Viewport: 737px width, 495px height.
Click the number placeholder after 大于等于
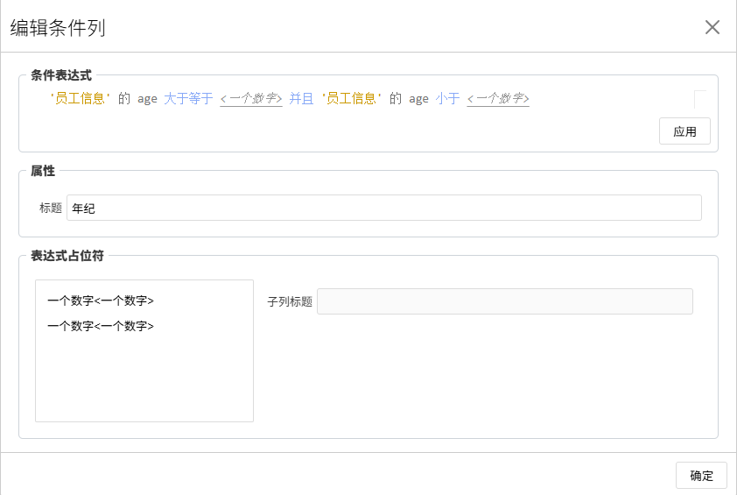pyautogui.click(x=250, y=99)
